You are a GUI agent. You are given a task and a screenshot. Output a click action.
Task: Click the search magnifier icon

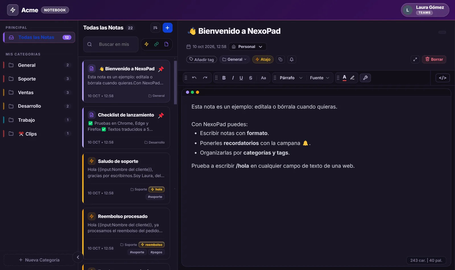coord(90,44)
